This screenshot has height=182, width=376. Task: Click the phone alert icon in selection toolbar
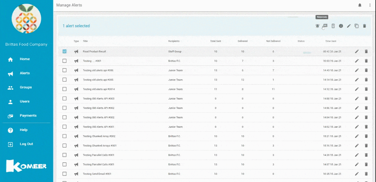click(333, 26)
